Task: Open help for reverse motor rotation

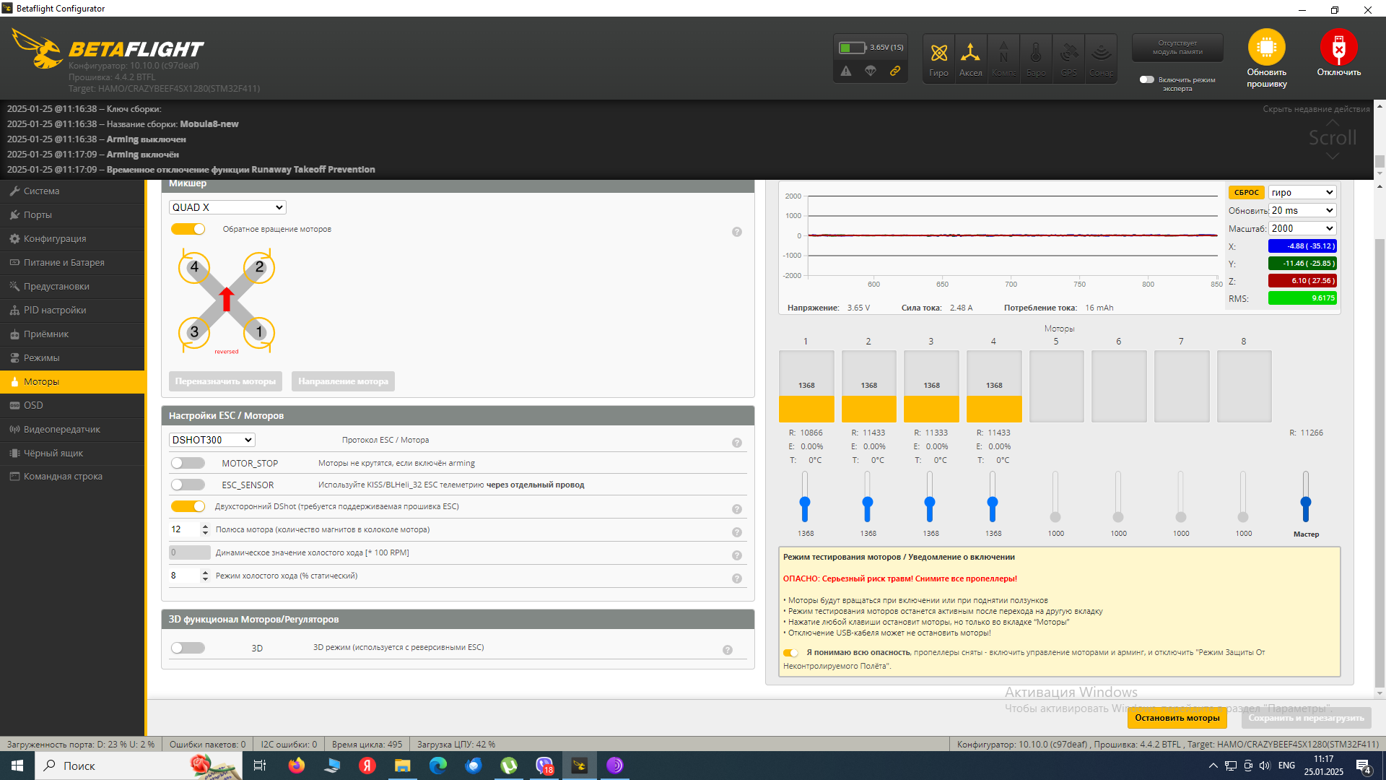Action: click(737, 232)
